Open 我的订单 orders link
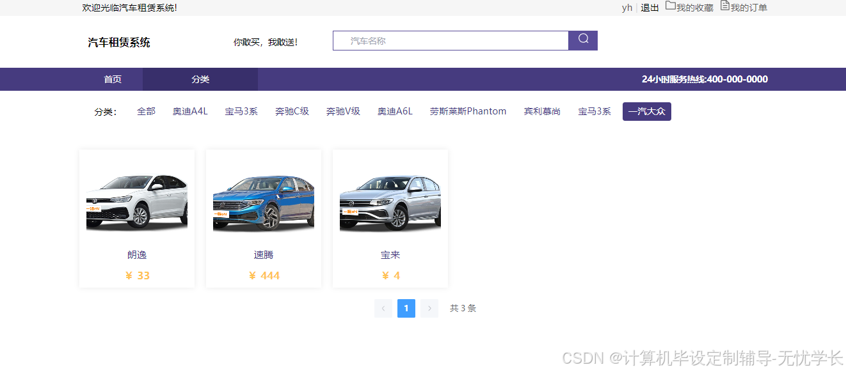This screenshot has width=846, height=372. coord(749,8)
